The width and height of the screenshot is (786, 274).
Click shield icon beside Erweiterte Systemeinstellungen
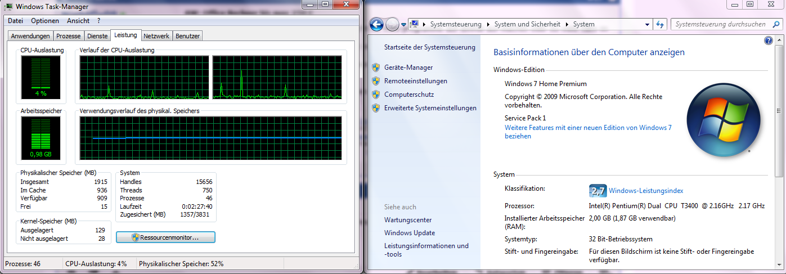(x=376, y=108)
